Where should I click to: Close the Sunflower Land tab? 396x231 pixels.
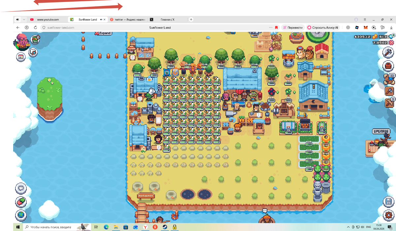[x=105, y=20]
